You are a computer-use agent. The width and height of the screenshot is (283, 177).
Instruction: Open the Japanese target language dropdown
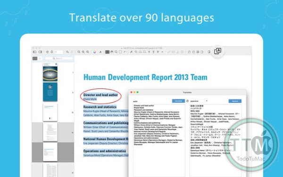click(199, 101)
